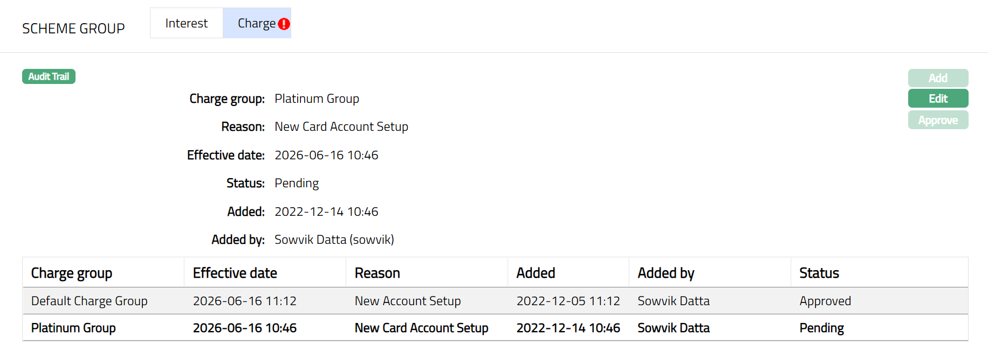Click the Added column header
This screenshot has width=988, height=352.
pos(536,273)
